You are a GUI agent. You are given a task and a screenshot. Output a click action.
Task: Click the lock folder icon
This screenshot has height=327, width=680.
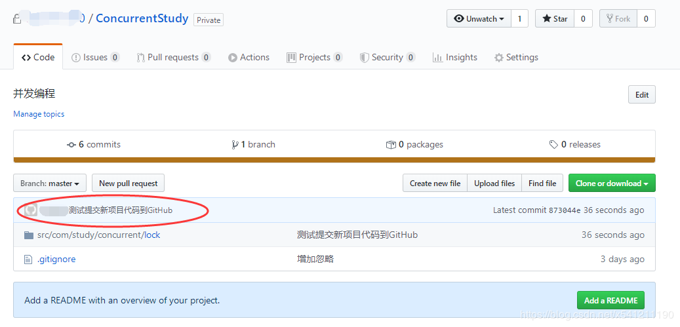tap(29, 235)
